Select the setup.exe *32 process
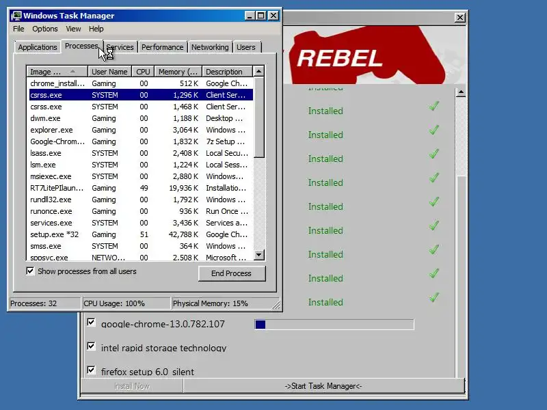This screenshot has width=547, height=410. tap(139, 234)
